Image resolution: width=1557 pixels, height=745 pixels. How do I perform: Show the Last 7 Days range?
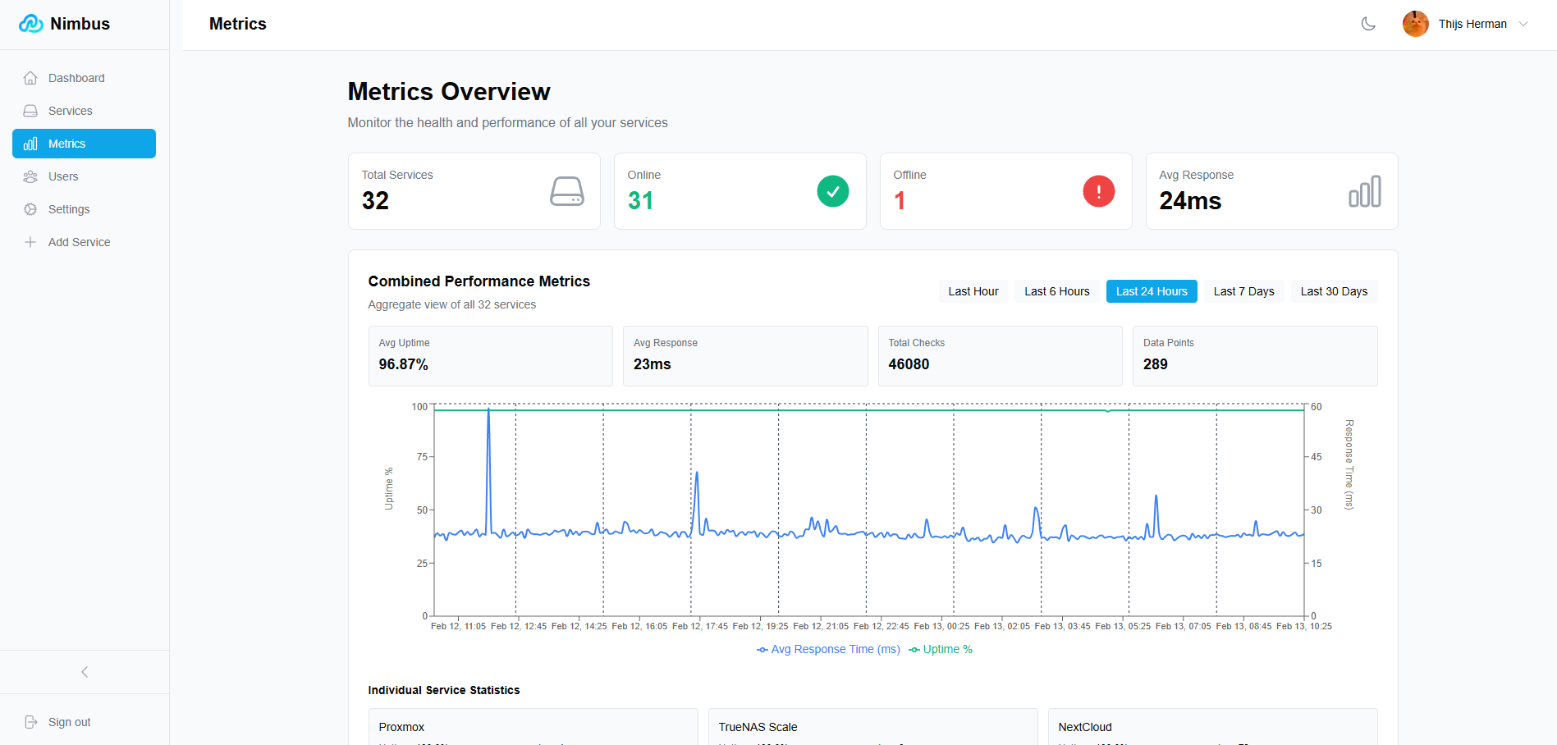tap(1244, 291)
